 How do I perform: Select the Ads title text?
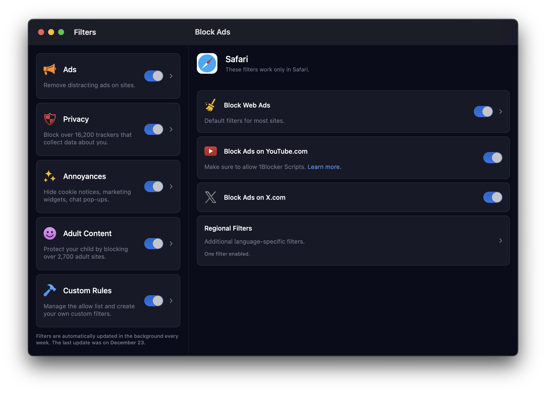click(x=70, y=69)
